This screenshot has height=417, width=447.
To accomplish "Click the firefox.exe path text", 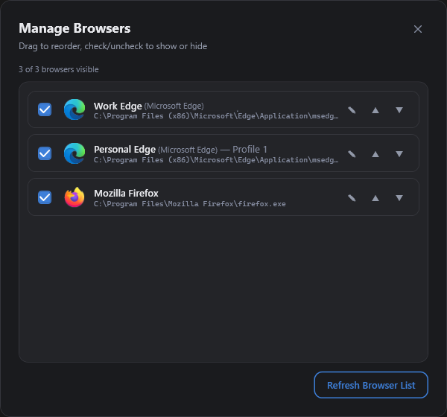I will point(189,204).
